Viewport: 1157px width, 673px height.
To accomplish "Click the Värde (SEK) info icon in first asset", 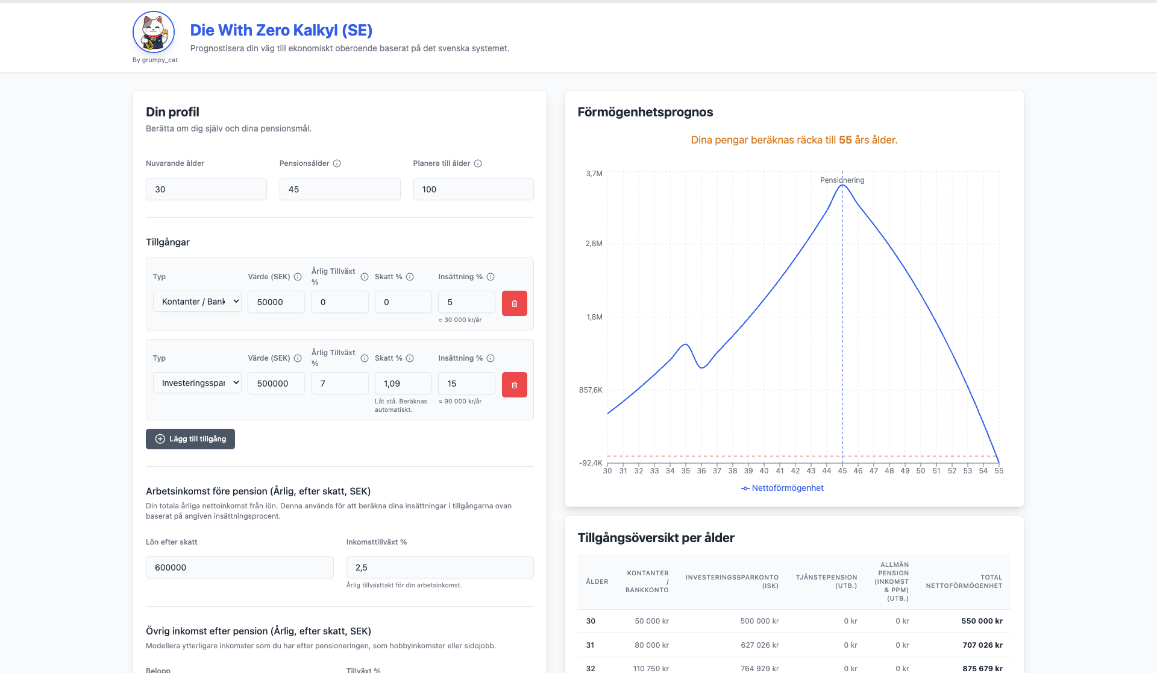I will click(x=298, y=277).
